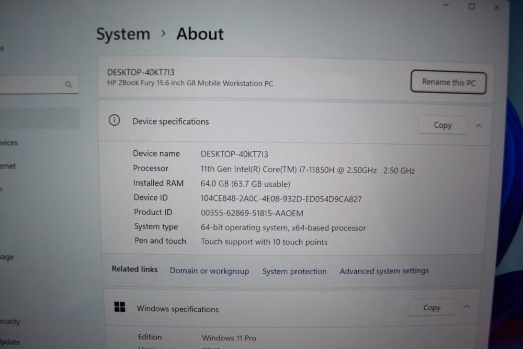Close the Settings window
Image resolution: width=523 pixels, height=349 pixels.
tap(496, 7)
